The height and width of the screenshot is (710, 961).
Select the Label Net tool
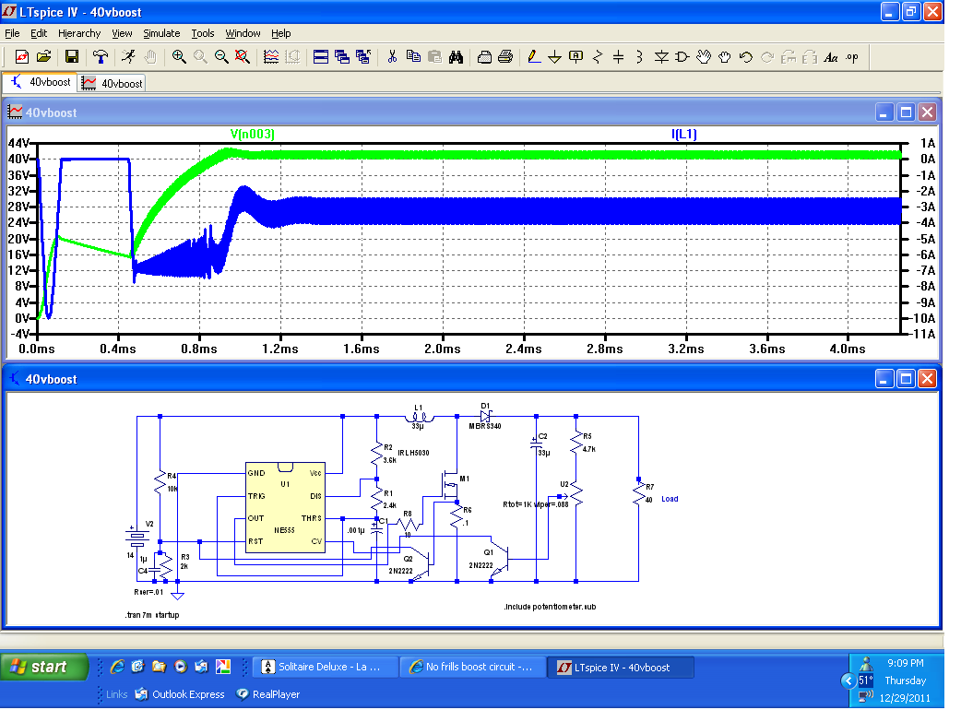pyautogui.click(x=576, y=57)
